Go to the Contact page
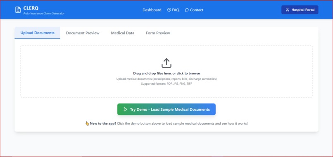The height and width of the screenshot is (157, 333). pos(194,10)
